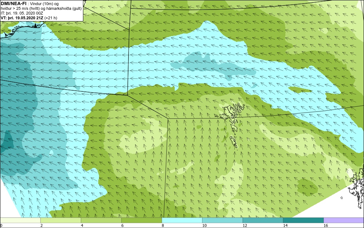
Task: Click the 'IT: þri. 19. 05. 2020 00Z' initial time text
Action: (22, 13)
